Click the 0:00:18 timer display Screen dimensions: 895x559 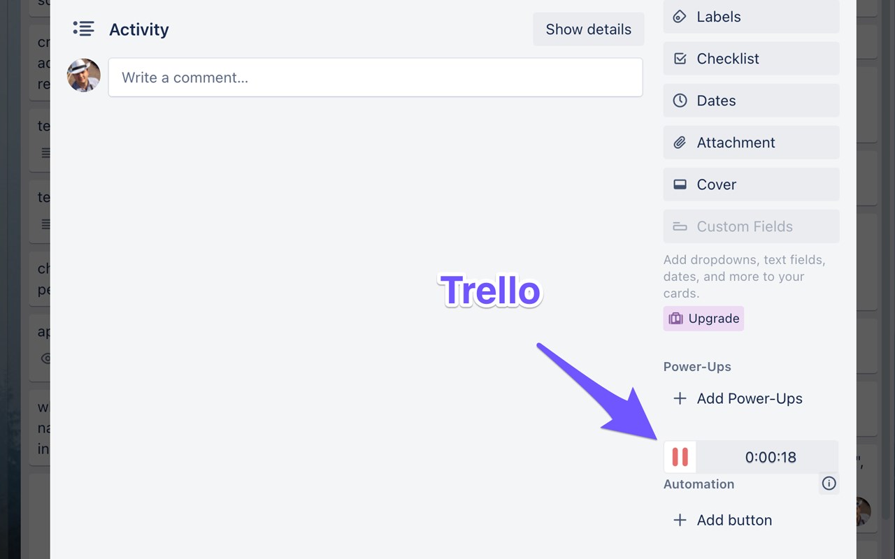coord(771,458)
